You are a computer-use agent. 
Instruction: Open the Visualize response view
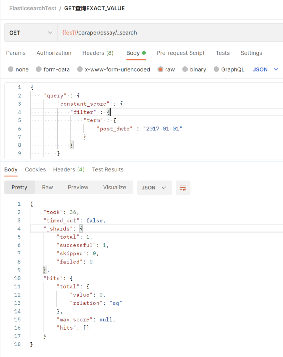tap(115, 187)
